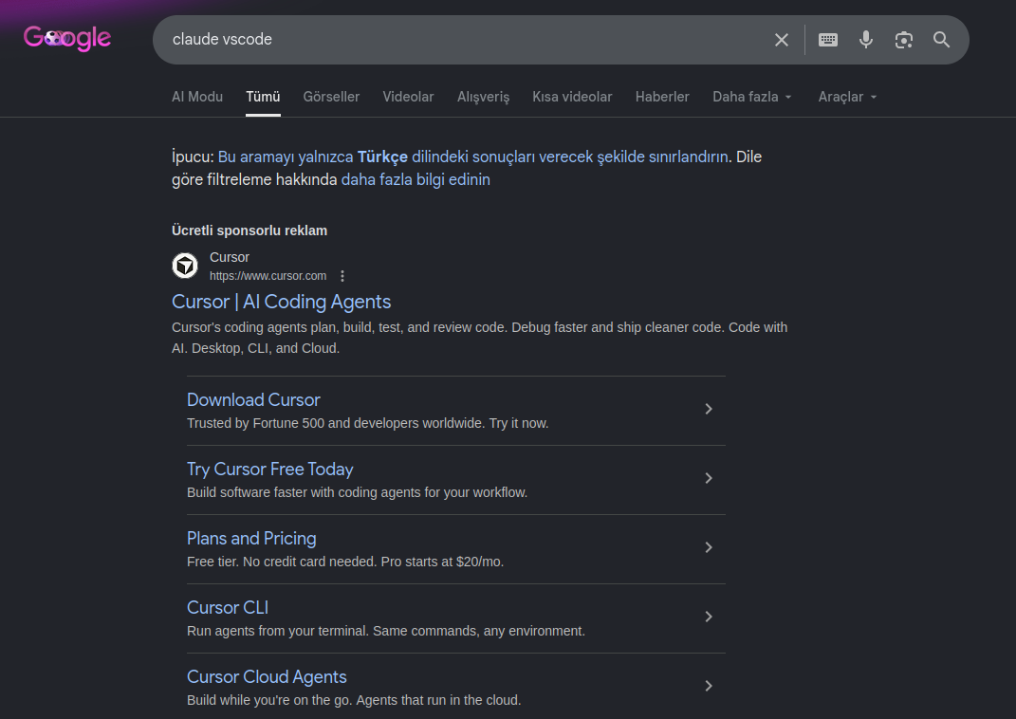Click the chevron on Cursor CLI row
Screen dimensions: 1016x719
click(709, 617)
